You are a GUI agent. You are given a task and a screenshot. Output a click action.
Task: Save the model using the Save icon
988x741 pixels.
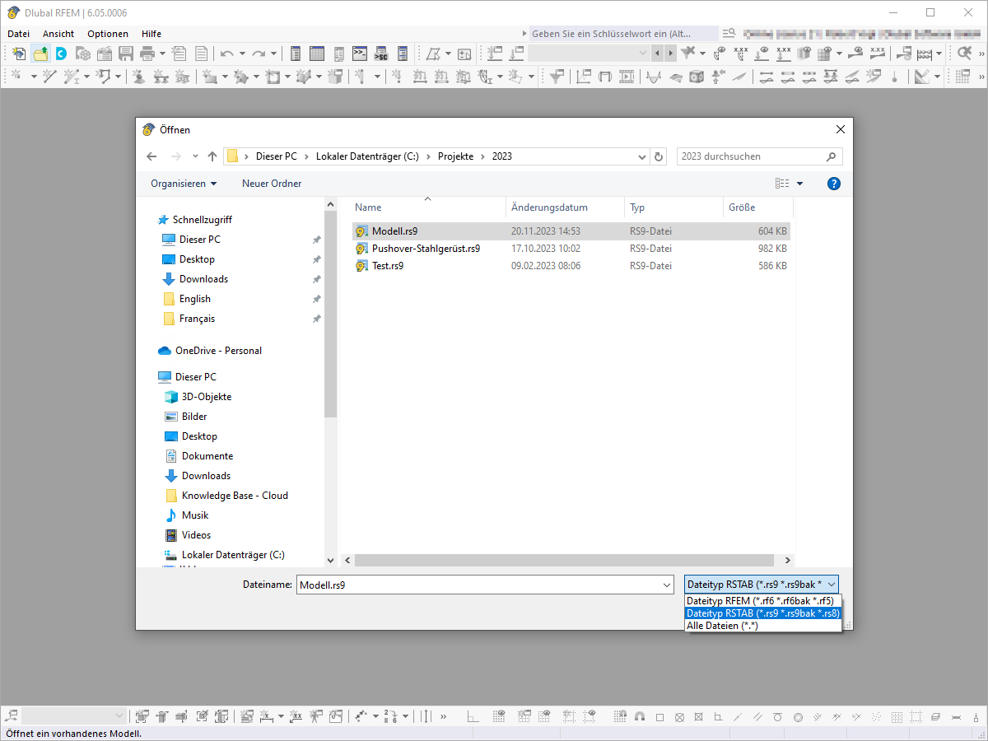point(125,53)
